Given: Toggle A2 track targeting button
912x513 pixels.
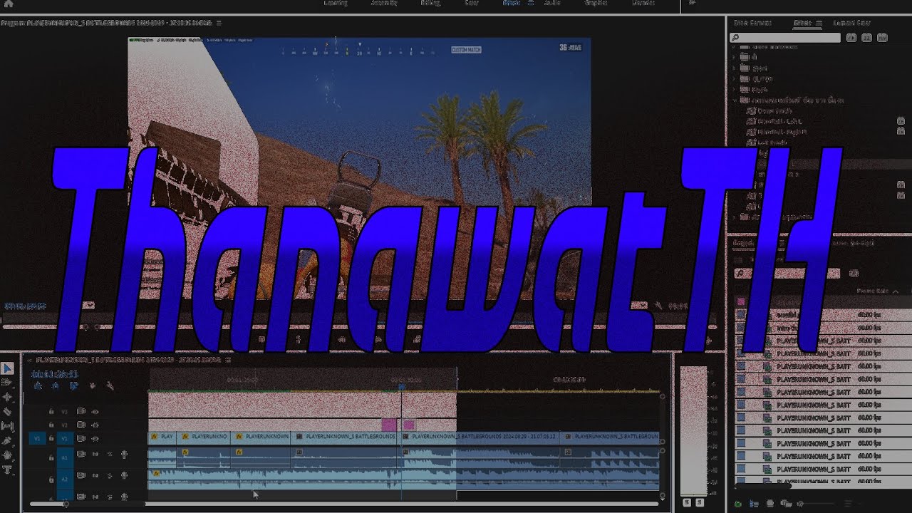Looking at the screenshot, I should click(65, 479).
